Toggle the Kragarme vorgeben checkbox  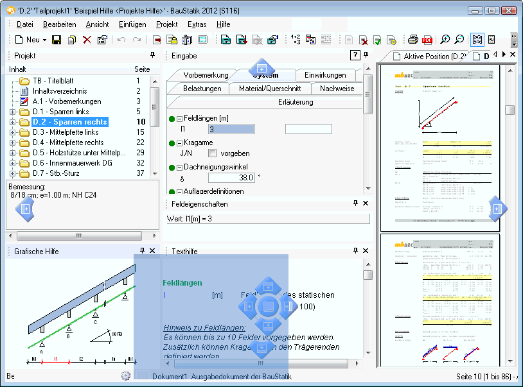click(x=212, y=153)
